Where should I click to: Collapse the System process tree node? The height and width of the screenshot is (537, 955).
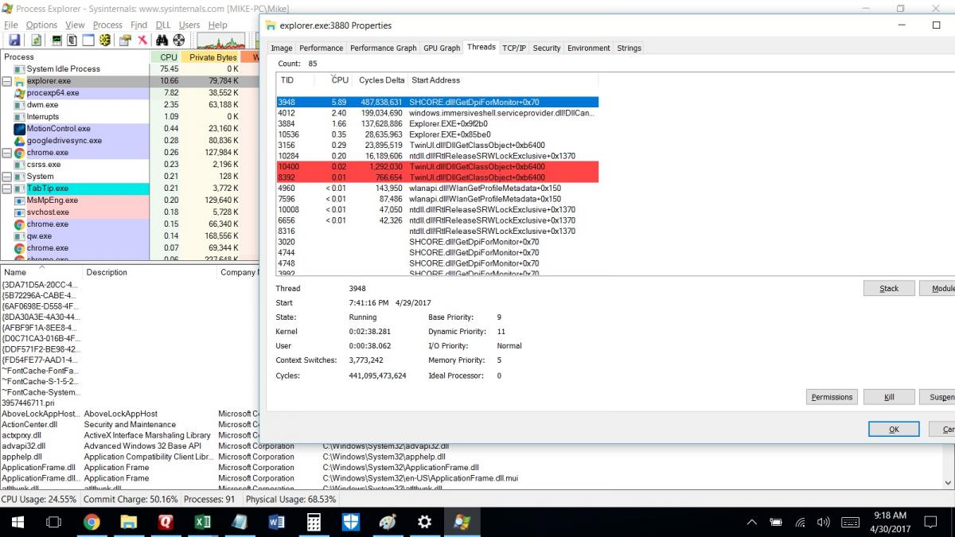7,177
